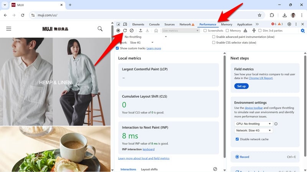307x172 pixels.
Task: Open the MUJI site search icon
Action: [100, 29]
